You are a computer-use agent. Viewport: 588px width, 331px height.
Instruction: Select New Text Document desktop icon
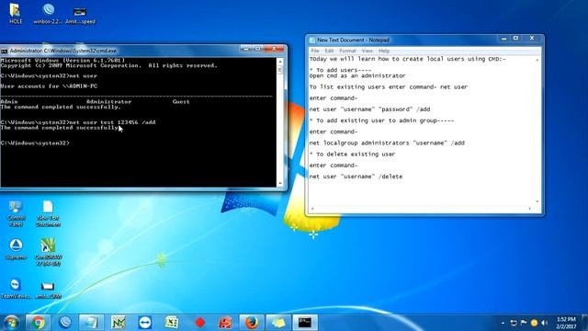point(48,213)
